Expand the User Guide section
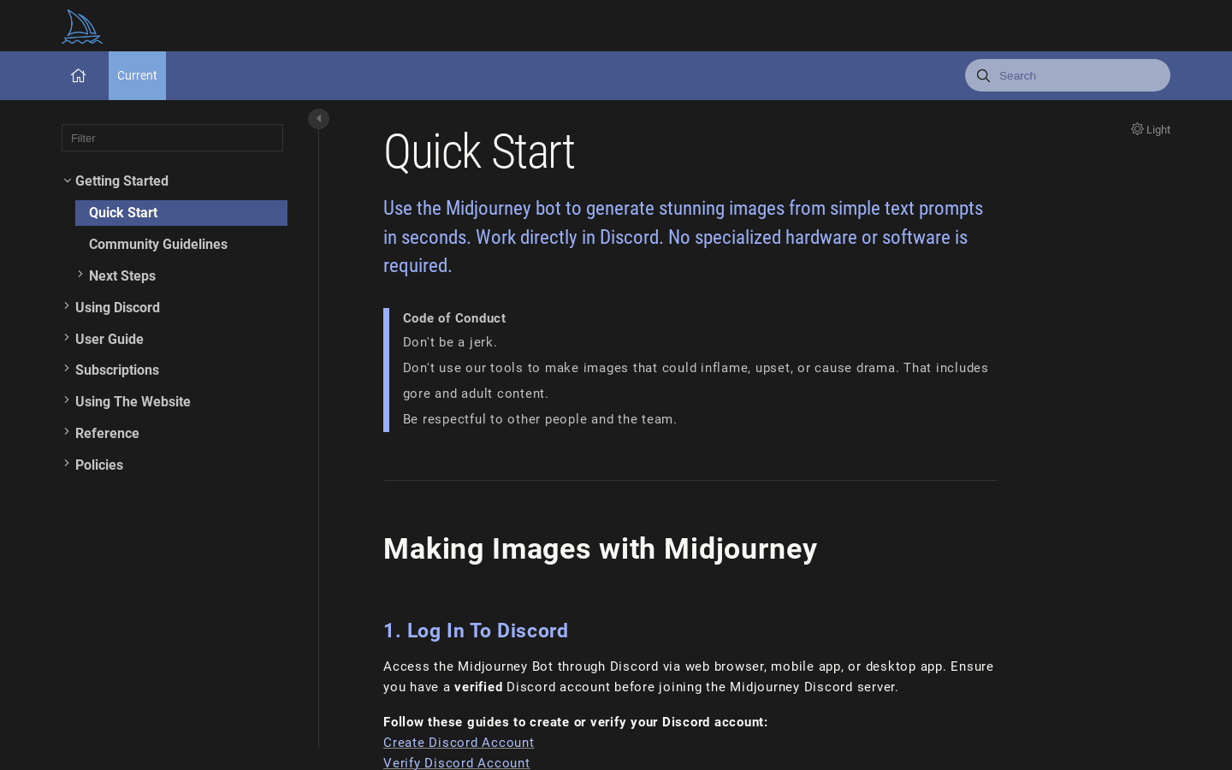The height and width of the screenshot is (770, 1232). [67, 336]
